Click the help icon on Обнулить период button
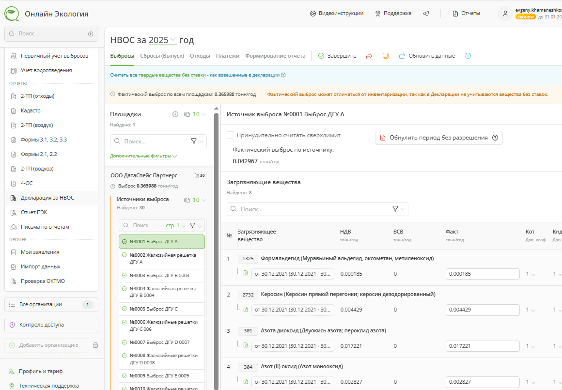This screenshot has height=390, width=562. point(495,138)
